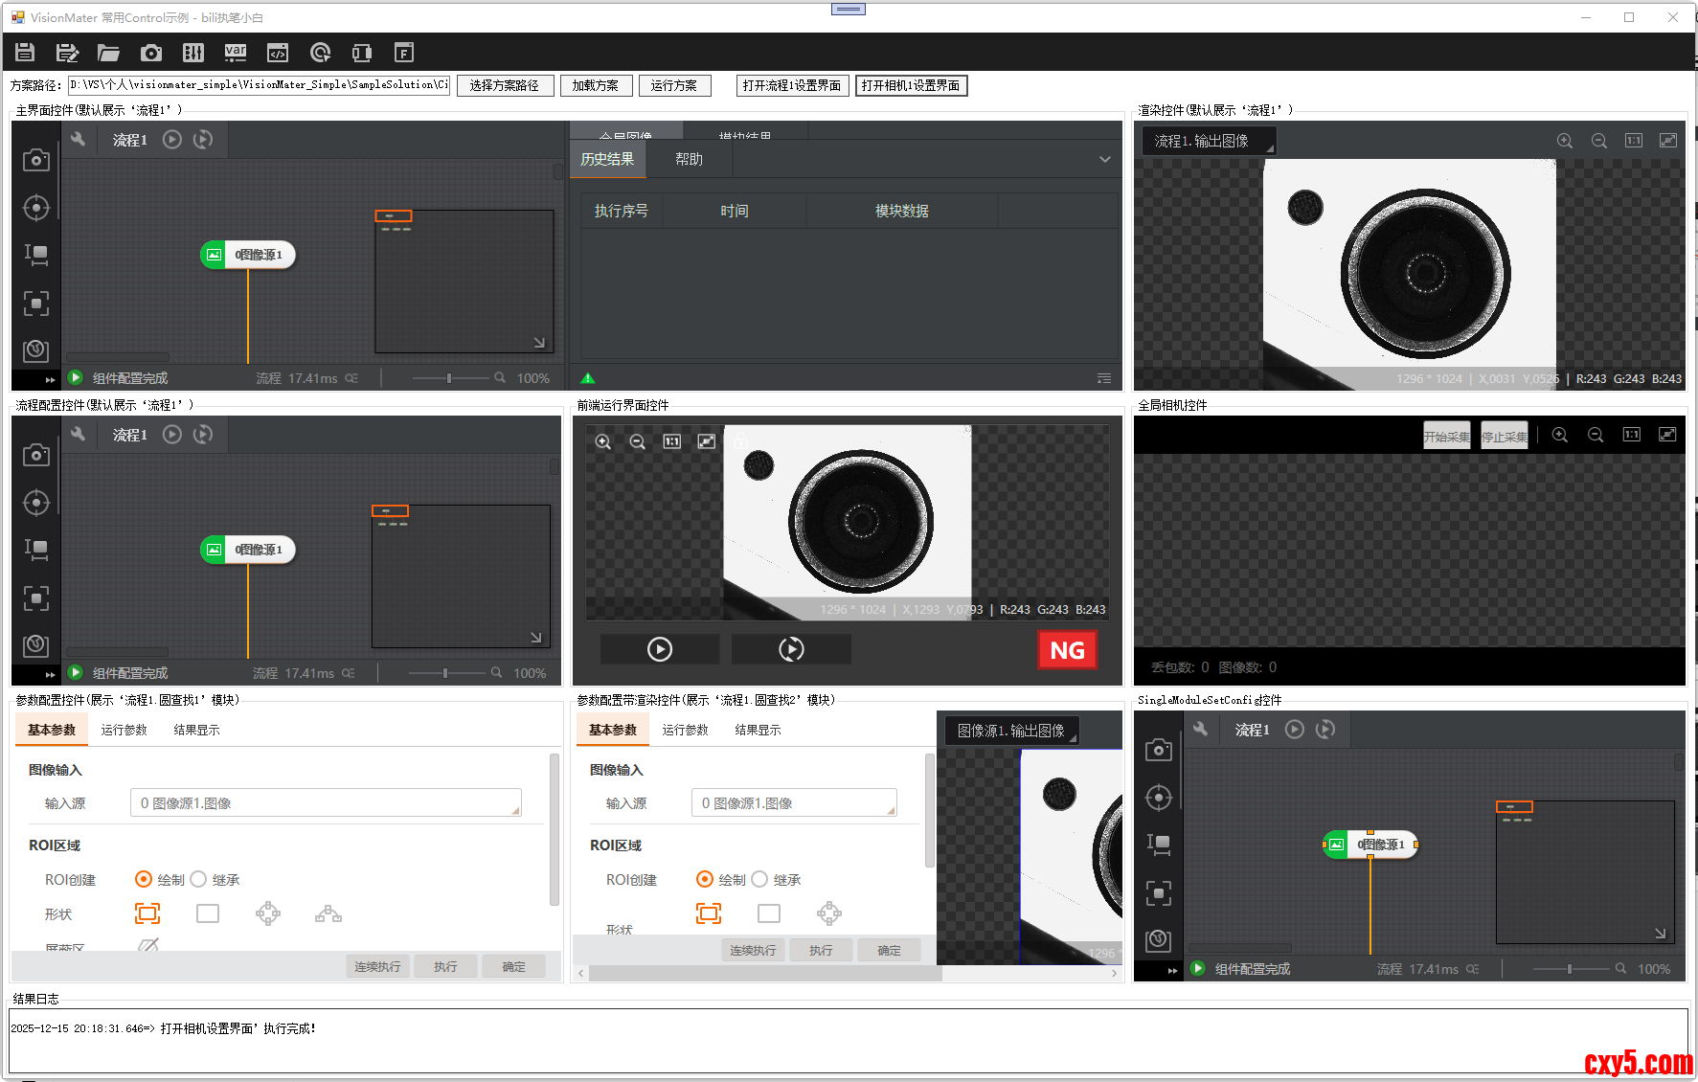
Task: Click the 方案路径 text field
Action: tap(259, 85)
